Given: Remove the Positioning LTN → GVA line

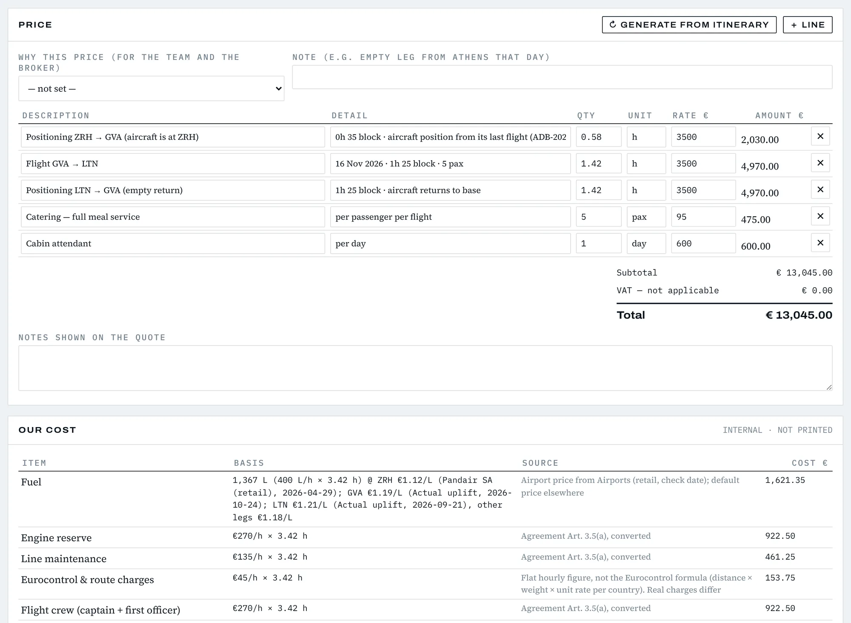Looking at the screenshot, I should click(820, 190).
